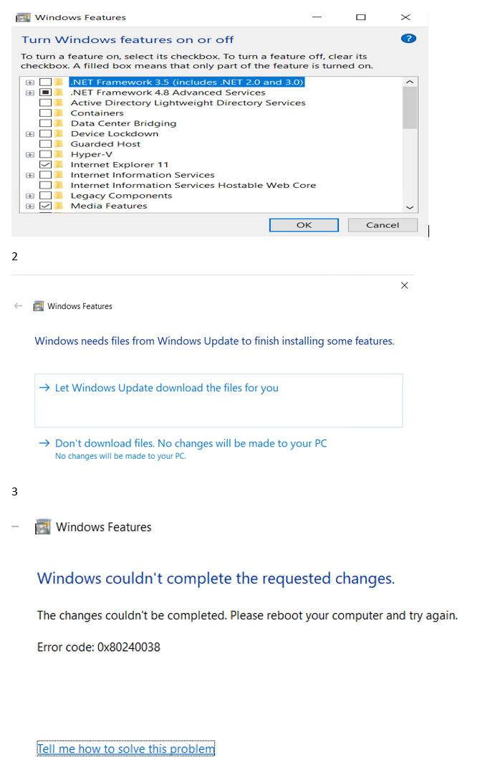Click the folder icon beside Guarded Host
485x770 pixels.
59,144
